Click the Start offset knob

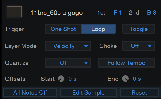(61, 79)
